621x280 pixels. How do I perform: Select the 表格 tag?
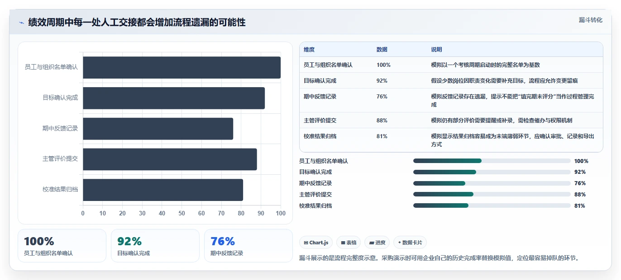click(349, 243)
